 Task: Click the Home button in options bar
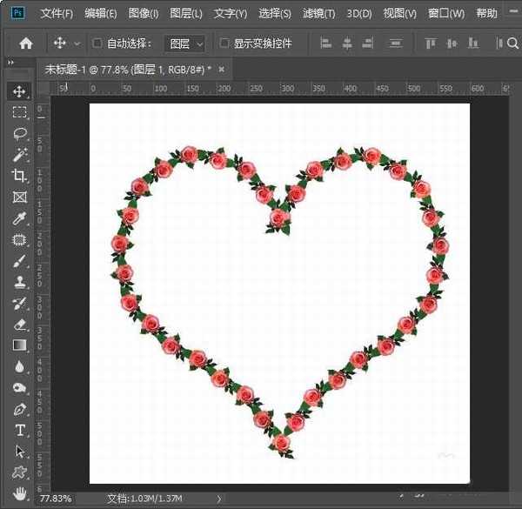pos(26,44)
